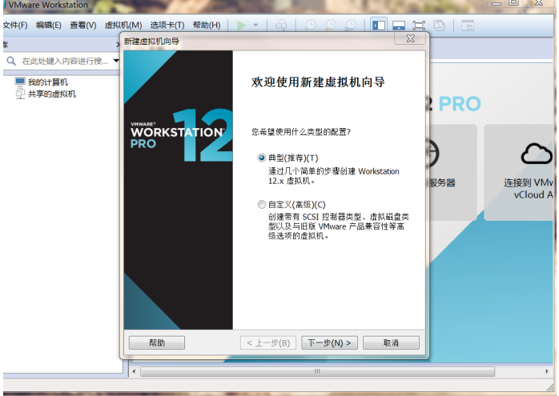Click the library search input field
This screenshot has height=396, width=559.
65,61
